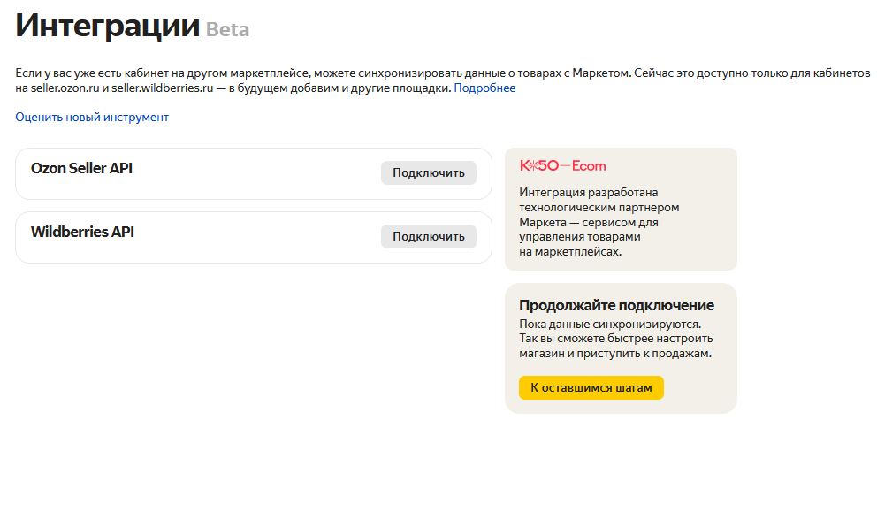This screenshot has width=877, height=512.
Task: Click the Ecom word in partner logo
Action: click(589, 165)
